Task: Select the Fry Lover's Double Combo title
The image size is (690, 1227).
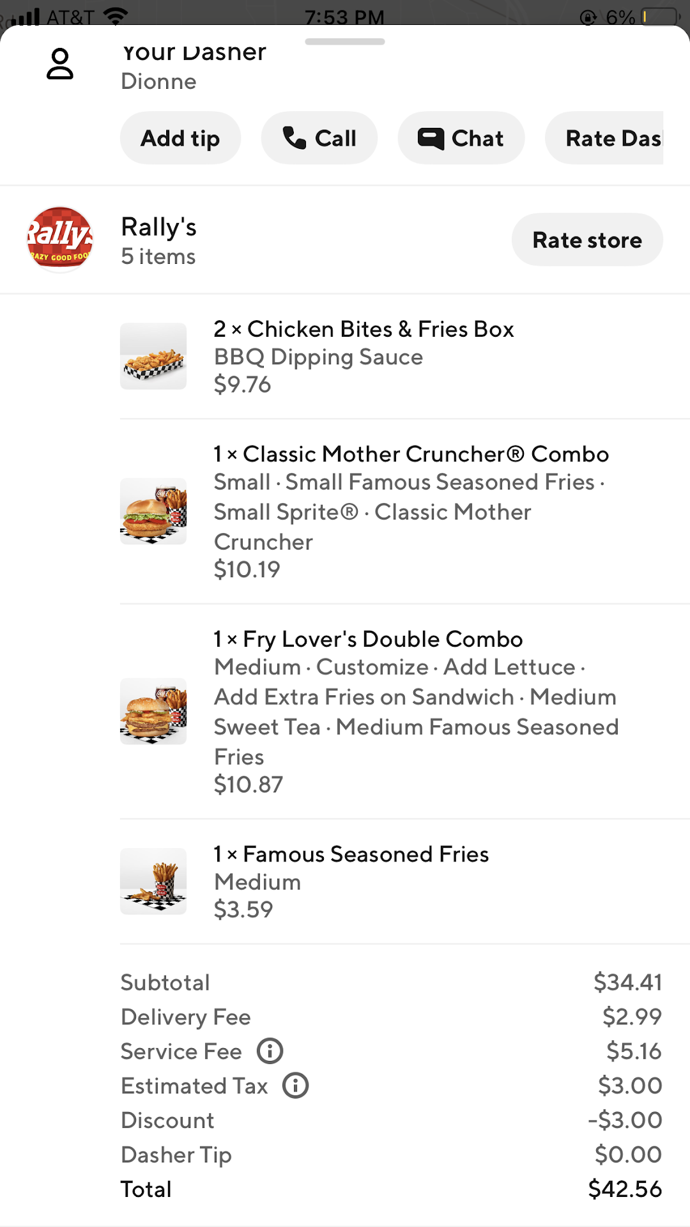Action: 369,639
